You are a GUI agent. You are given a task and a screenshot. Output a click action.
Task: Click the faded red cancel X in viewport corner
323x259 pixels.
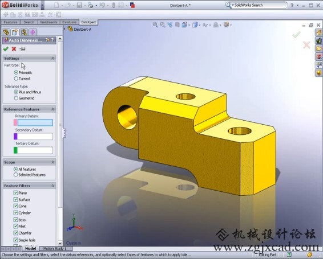[x=306, y=44]
